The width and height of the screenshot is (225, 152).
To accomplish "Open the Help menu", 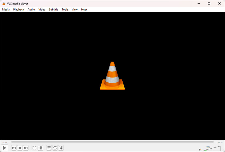I will [84, 10].
